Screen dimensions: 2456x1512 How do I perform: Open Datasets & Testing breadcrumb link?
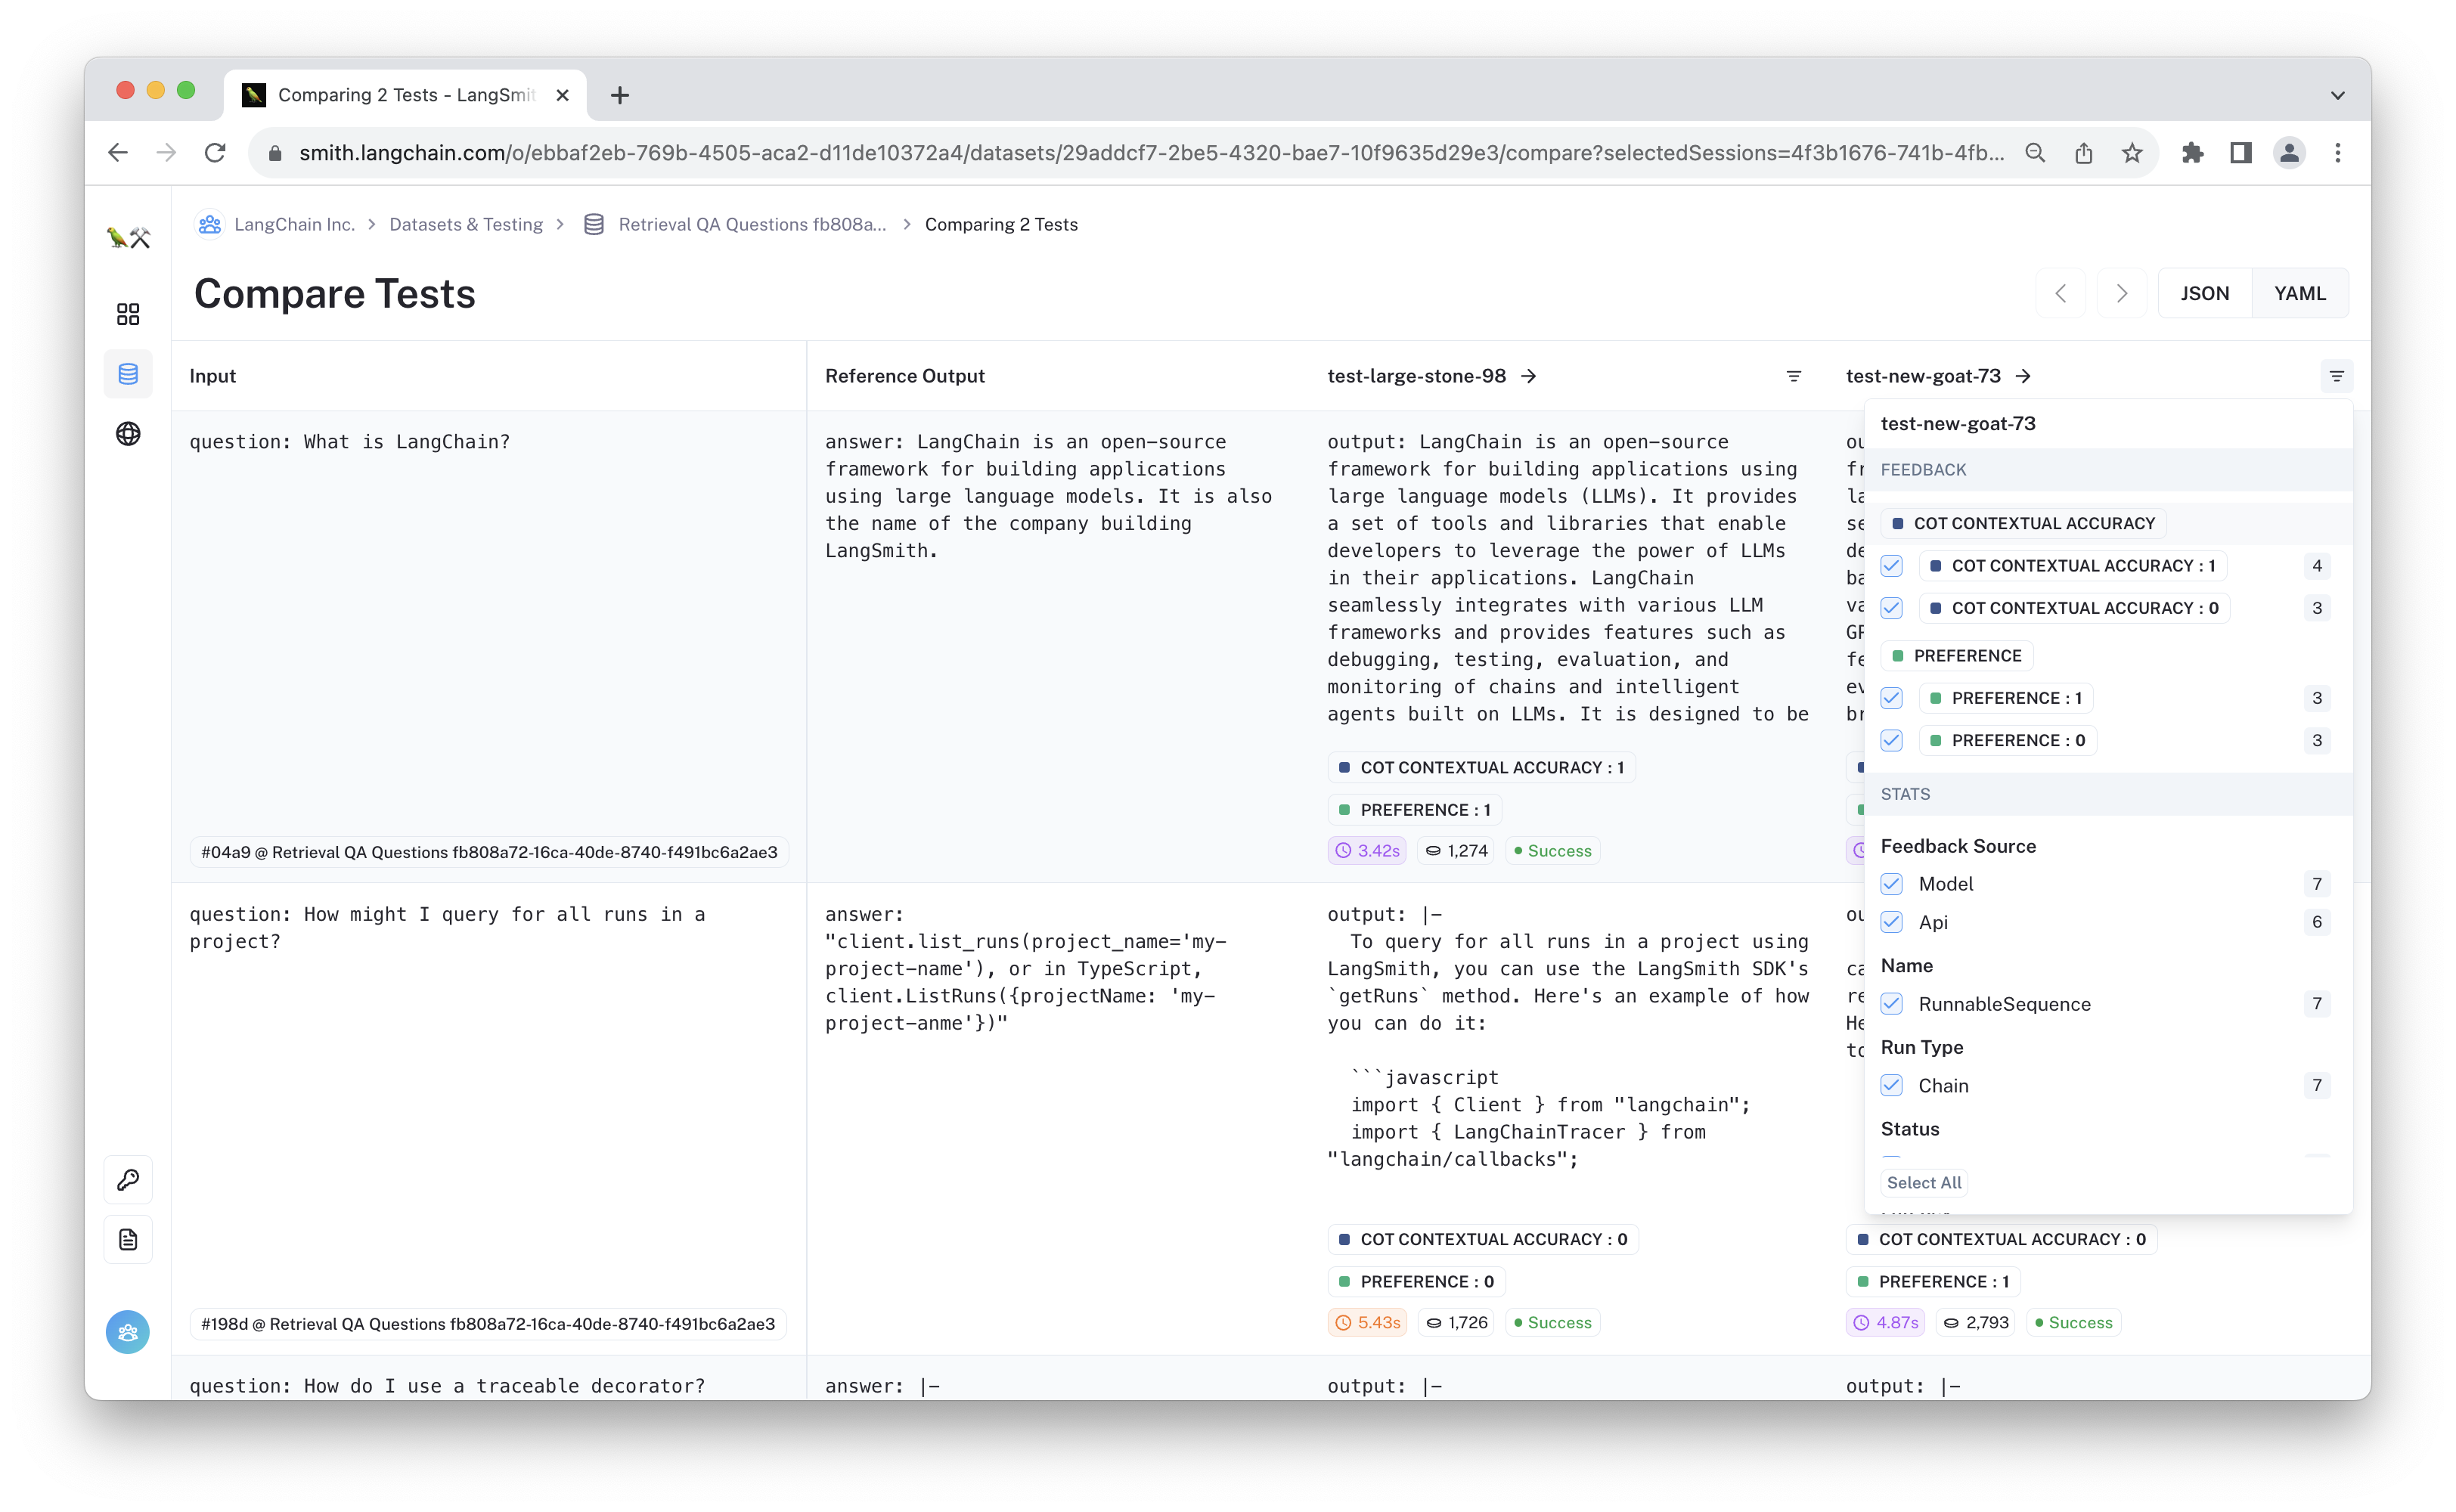tap(466, 224)
